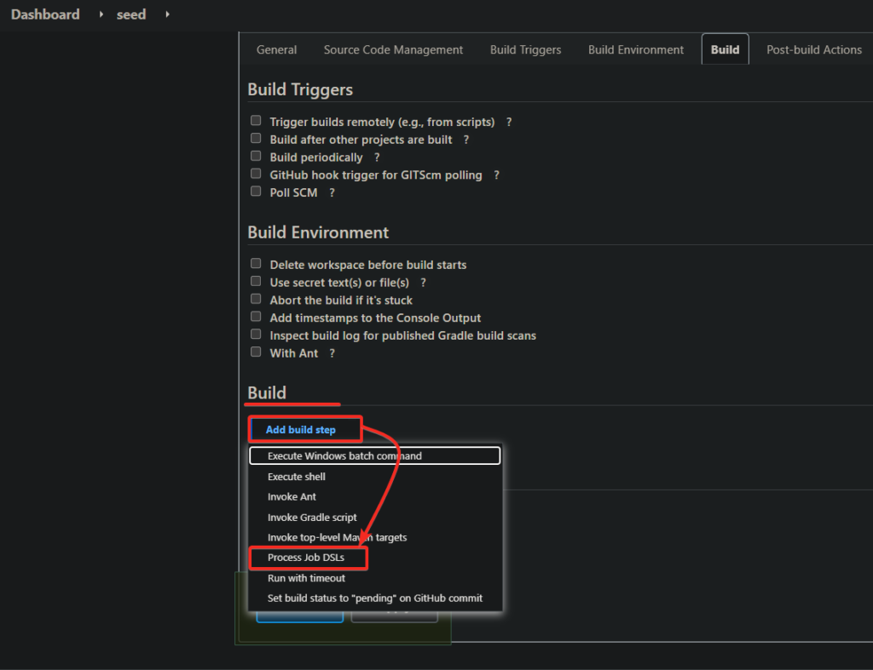Expand the breadcrumb chevron after "Dashboard"
Image resolution: width=873 pixels, height=670 pixels.
point(100,14)
